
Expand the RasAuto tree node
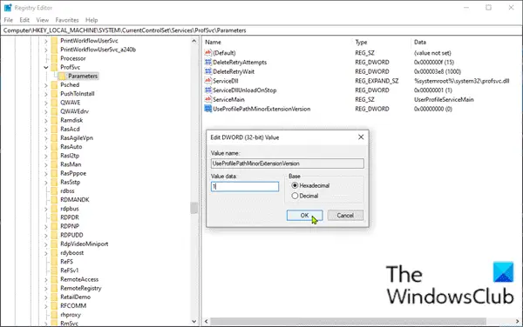tap(45, 147)
